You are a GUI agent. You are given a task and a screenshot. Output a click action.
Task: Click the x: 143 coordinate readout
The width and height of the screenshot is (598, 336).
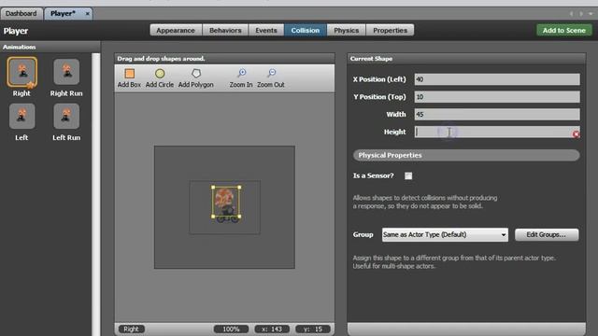click(x=272, y=329)
